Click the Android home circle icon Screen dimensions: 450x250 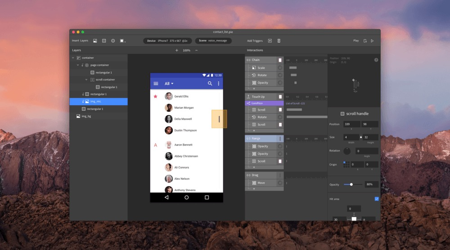click(187, 197)
